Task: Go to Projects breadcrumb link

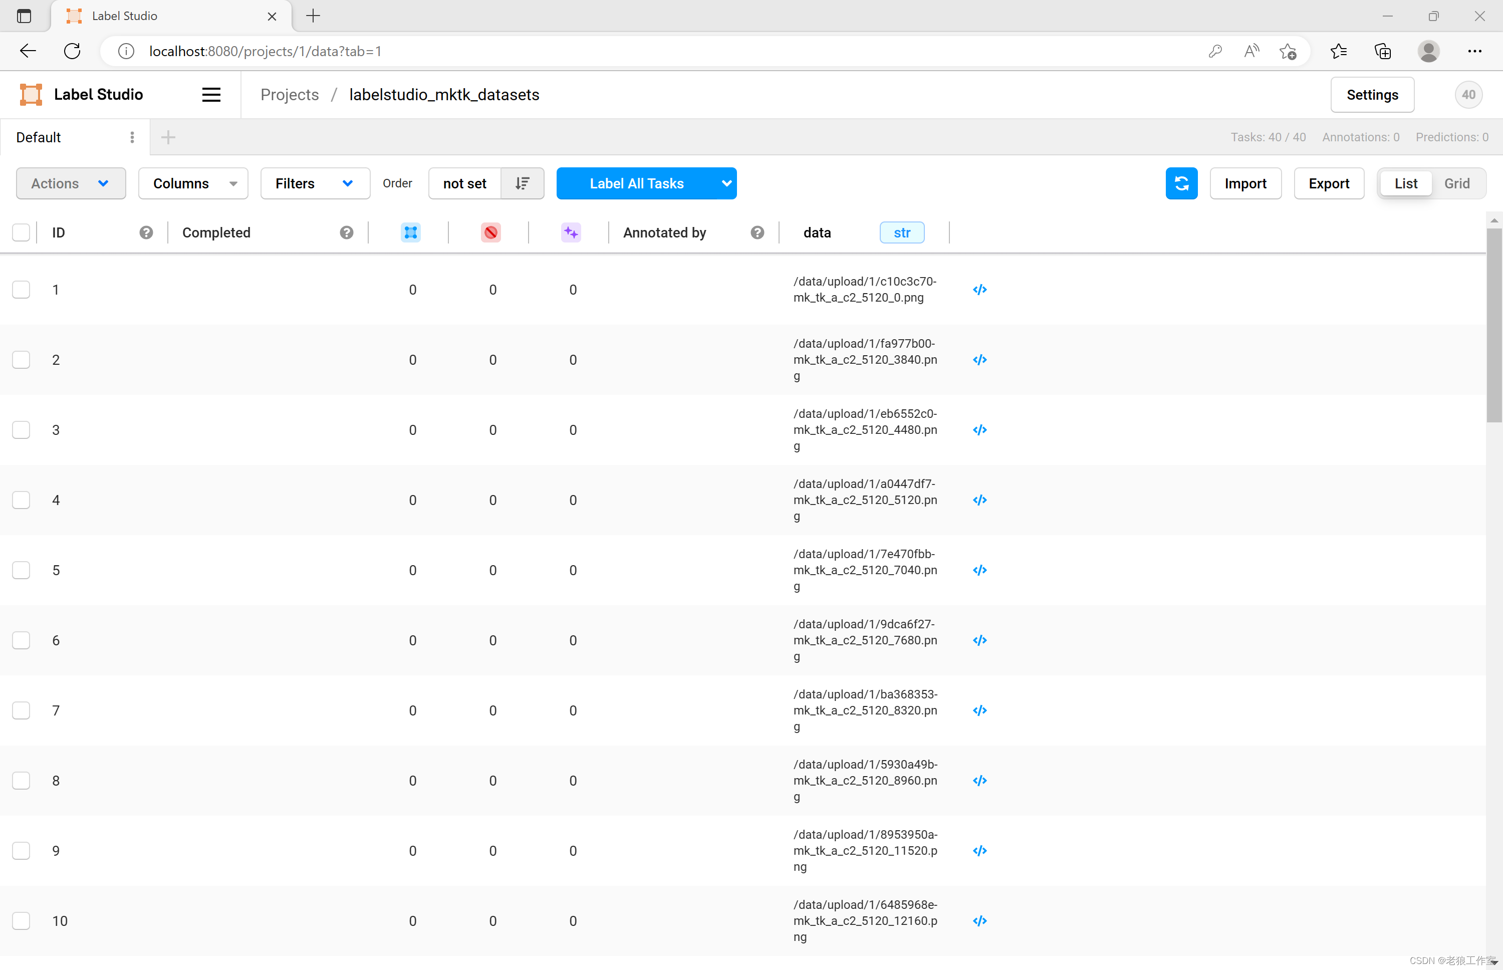Action: pos(290,95)
